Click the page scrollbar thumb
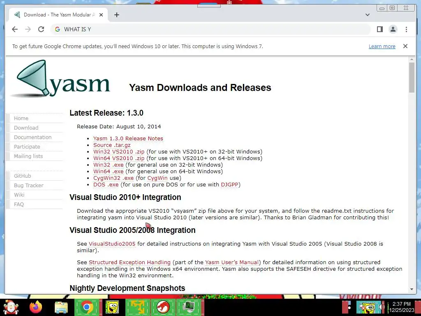The width and height of the screenshot is (421, 316). point(412,77)
